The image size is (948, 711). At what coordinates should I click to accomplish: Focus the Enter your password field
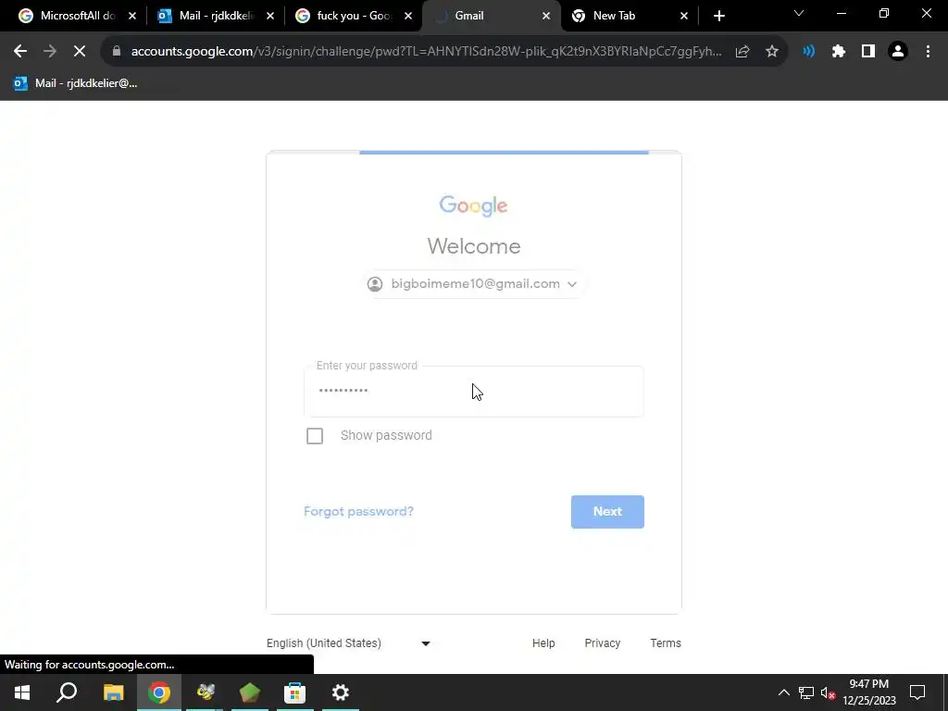pos(473,392)
